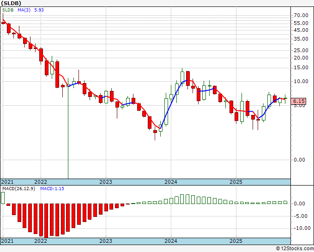
Task: Click 2023 on the price chart time axis
Action: (106, 182)
